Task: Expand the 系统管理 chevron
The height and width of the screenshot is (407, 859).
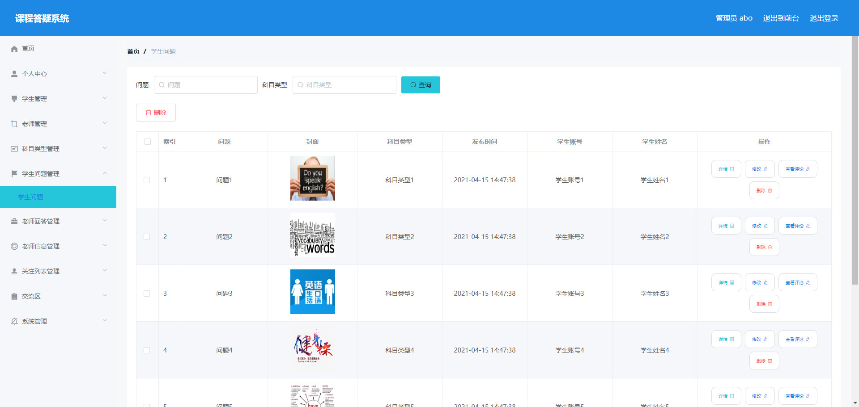Action: pyautogui.click(x=105, y=320)
